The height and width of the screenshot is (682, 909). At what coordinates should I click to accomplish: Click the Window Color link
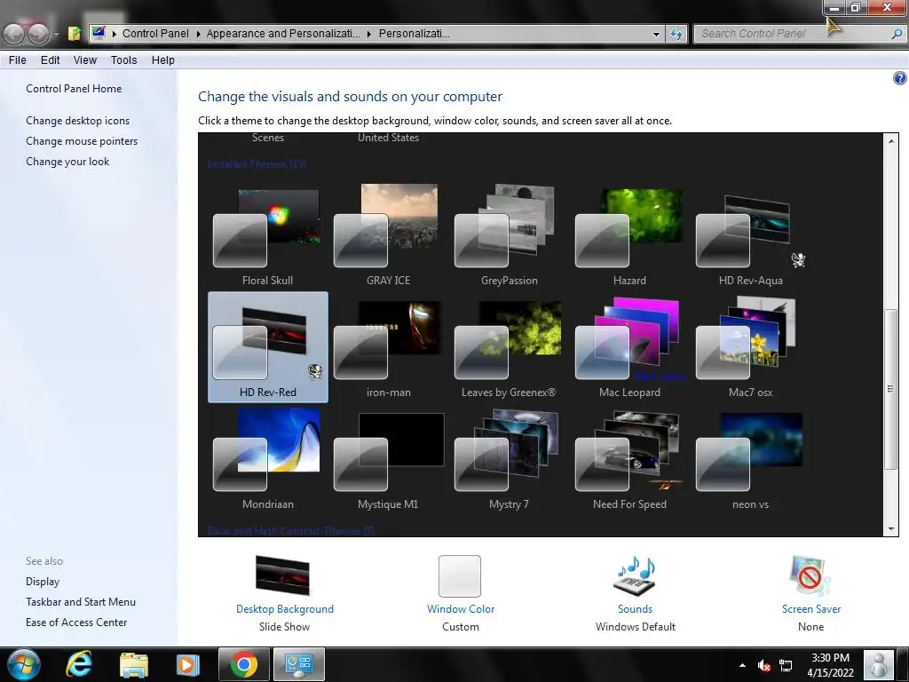(x=461, y=609)
